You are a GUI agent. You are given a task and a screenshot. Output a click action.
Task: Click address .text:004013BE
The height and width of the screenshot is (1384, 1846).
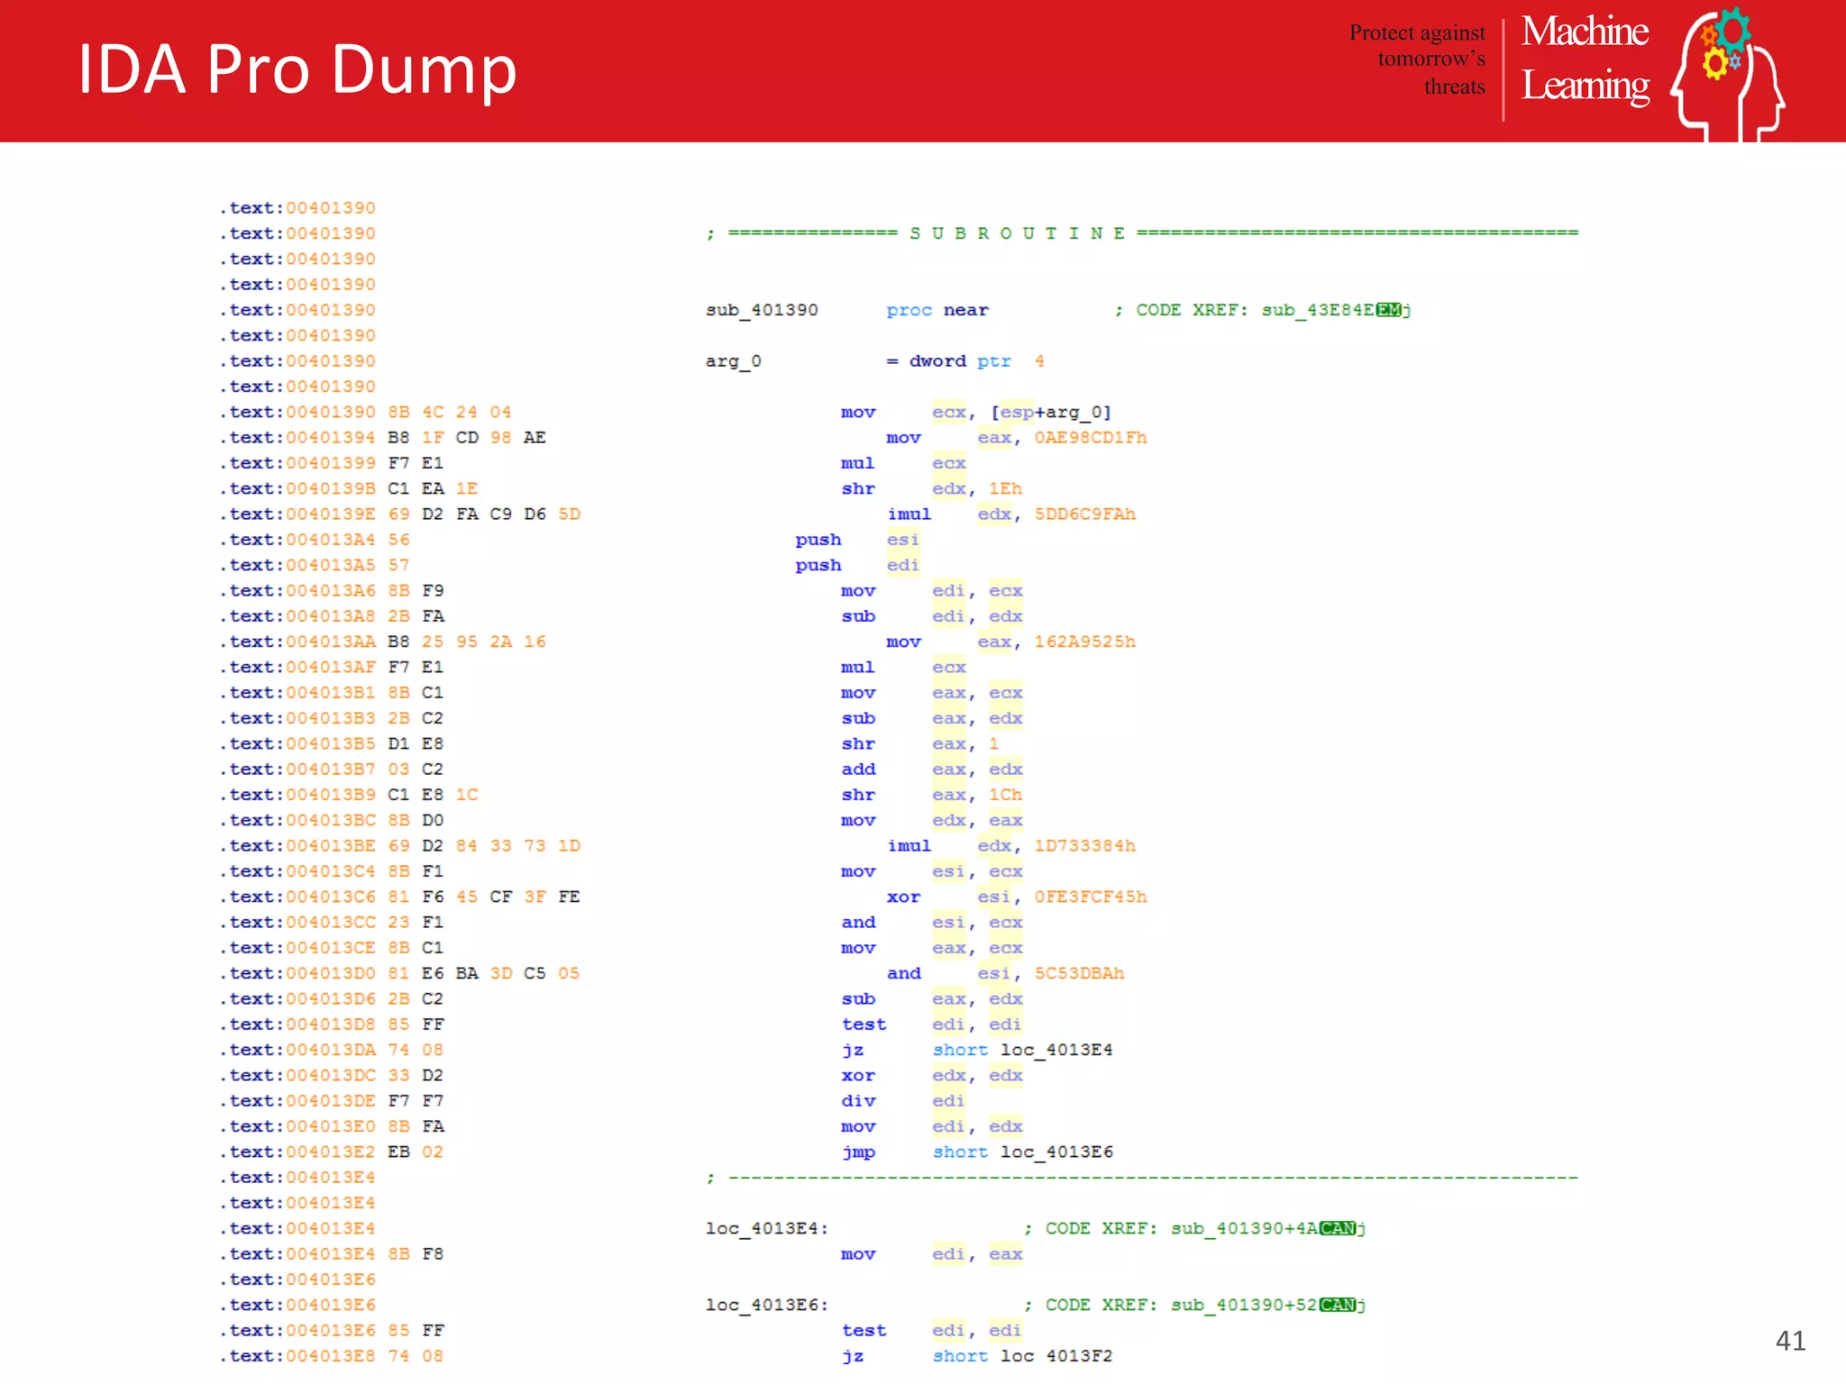click(297, 846)
